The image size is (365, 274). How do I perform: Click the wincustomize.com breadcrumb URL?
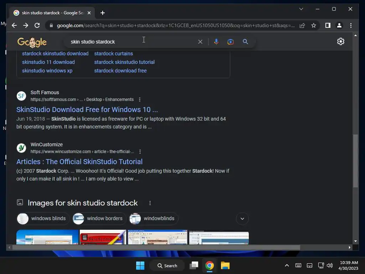click(x=82, y=152)
